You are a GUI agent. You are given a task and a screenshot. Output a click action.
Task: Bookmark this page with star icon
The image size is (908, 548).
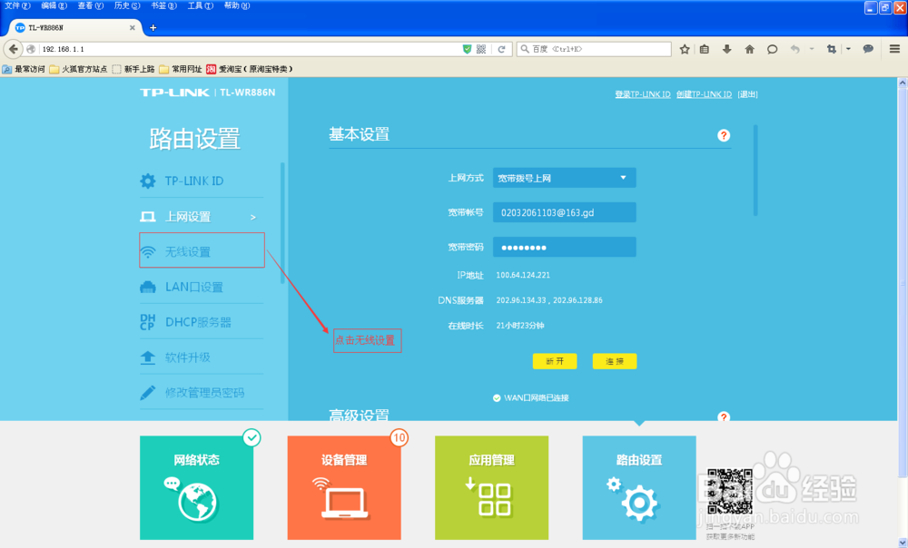click(x=685, y=49)
